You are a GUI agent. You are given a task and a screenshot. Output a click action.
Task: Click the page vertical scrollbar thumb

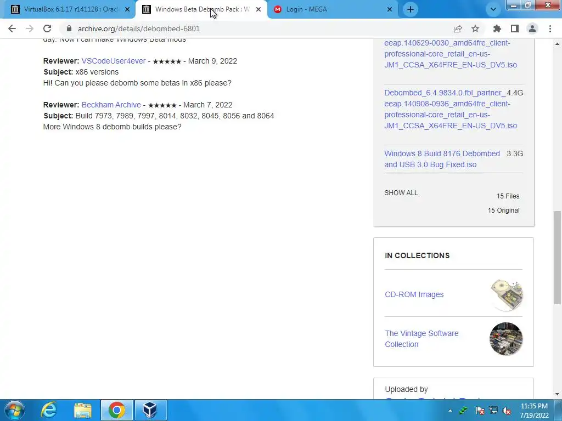pyautogui.click(x=558, y=257)
